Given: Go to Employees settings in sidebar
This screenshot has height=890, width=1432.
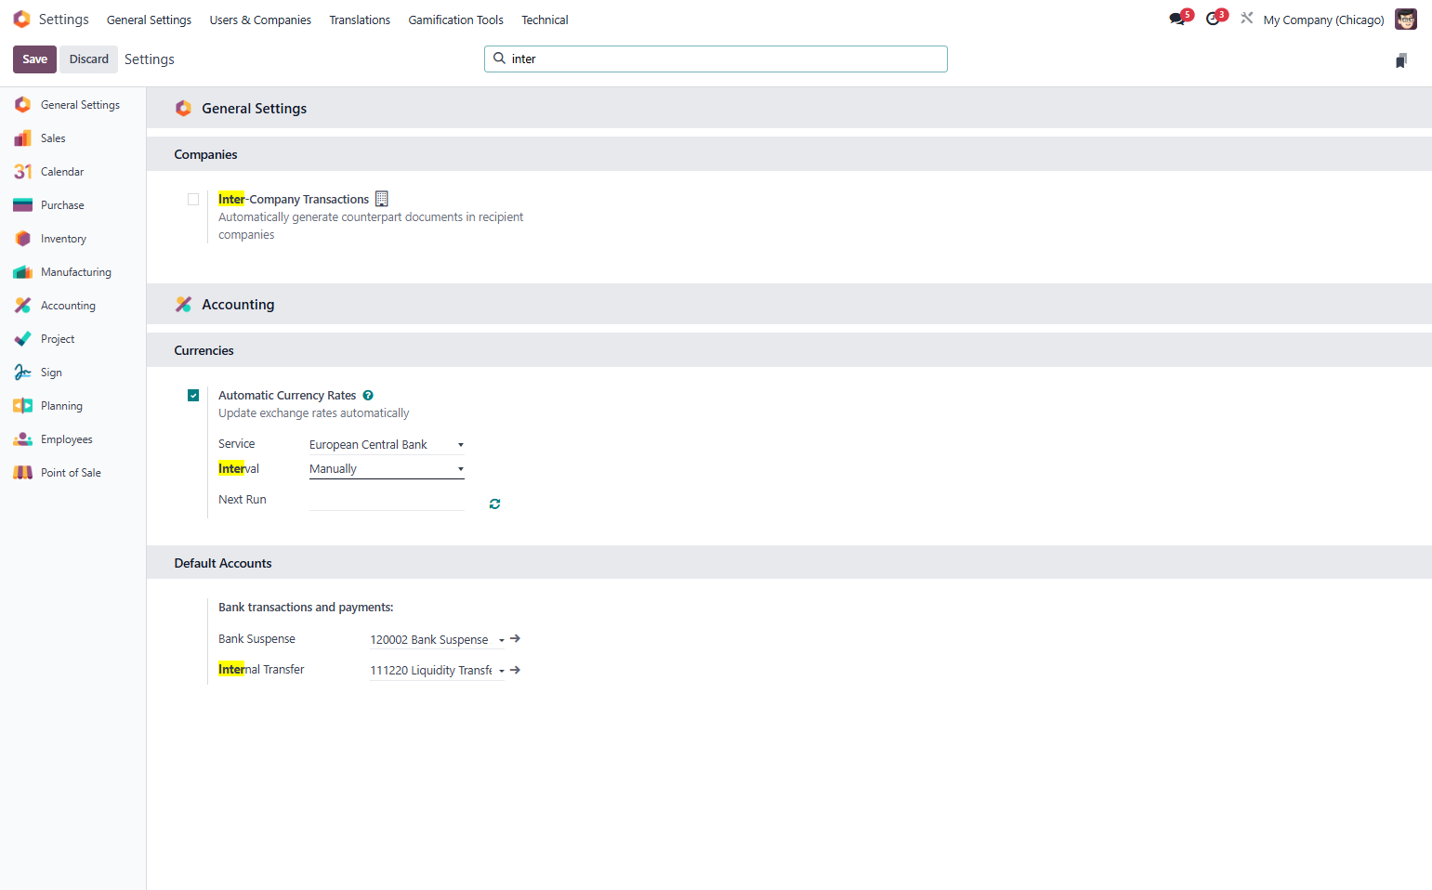Looking at the screenshot, I should (72, 439).
